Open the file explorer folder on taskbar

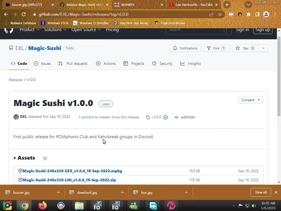79,206
